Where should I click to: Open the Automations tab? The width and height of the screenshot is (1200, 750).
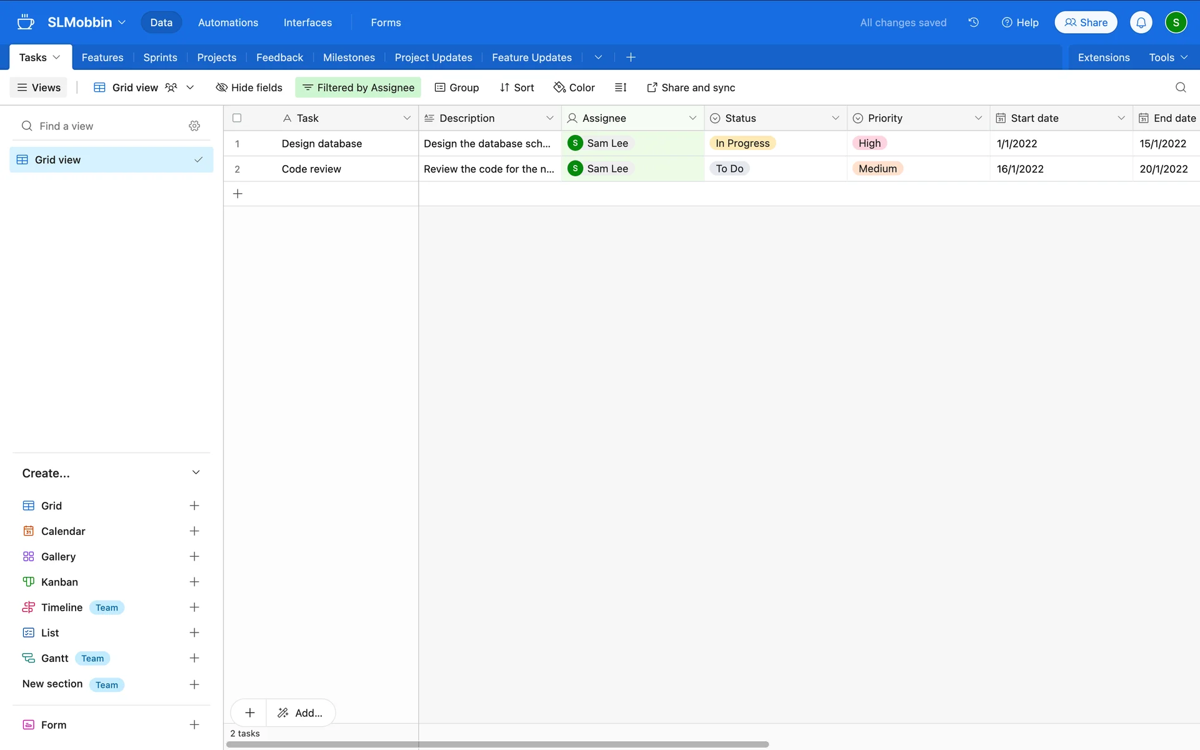tap(227, 22)
